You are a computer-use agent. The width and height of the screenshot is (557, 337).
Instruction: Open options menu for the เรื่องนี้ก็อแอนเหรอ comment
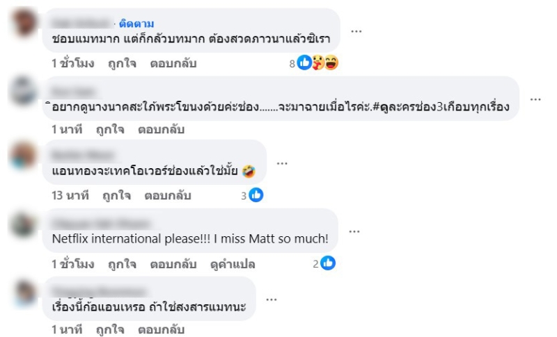pos(272,299)
